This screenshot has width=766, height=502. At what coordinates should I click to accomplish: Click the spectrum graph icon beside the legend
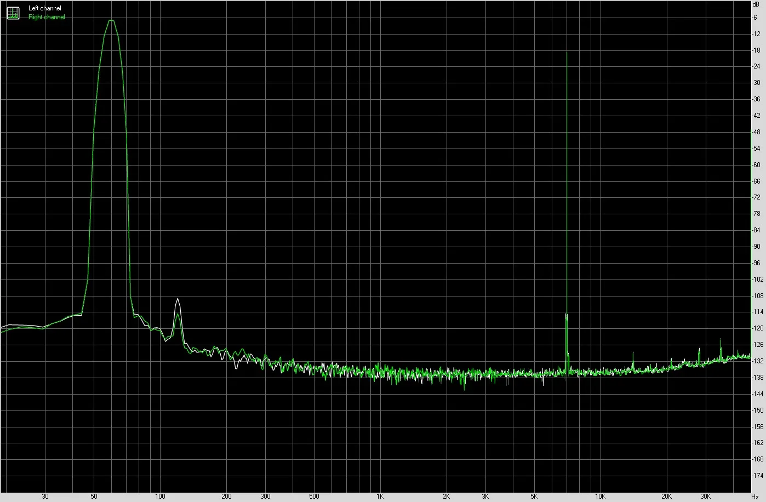(13, 13)
